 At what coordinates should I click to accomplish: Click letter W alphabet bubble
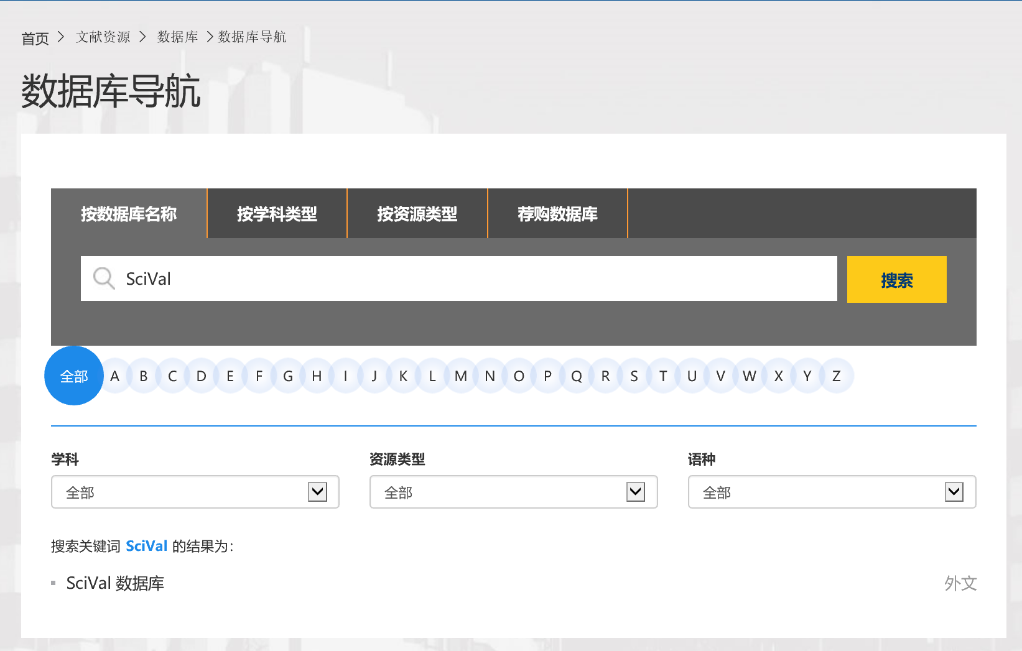tap(750, 376)
